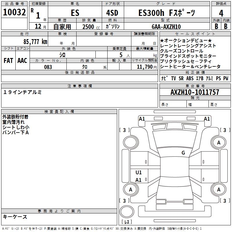The height and width of the screenshot is (232, 232).
Task: Select SR sunroof equipment label
Action: [181, 78]
